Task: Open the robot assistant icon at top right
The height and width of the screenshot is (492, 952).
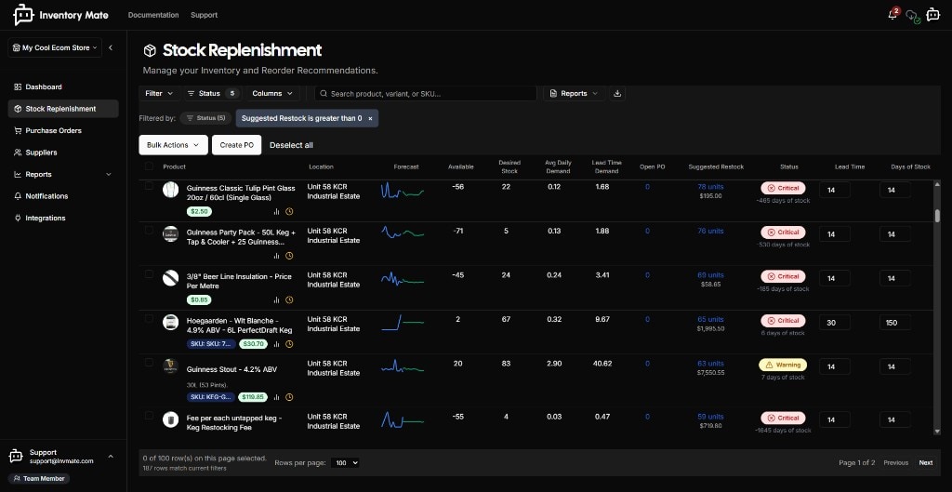Action: click(932, 15)
